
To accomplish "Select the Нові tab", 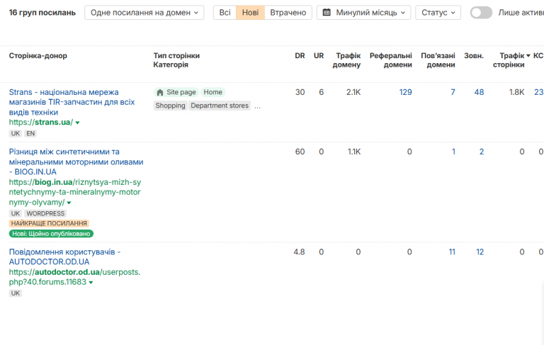I will pyautogui.click(x=250, y=13).
